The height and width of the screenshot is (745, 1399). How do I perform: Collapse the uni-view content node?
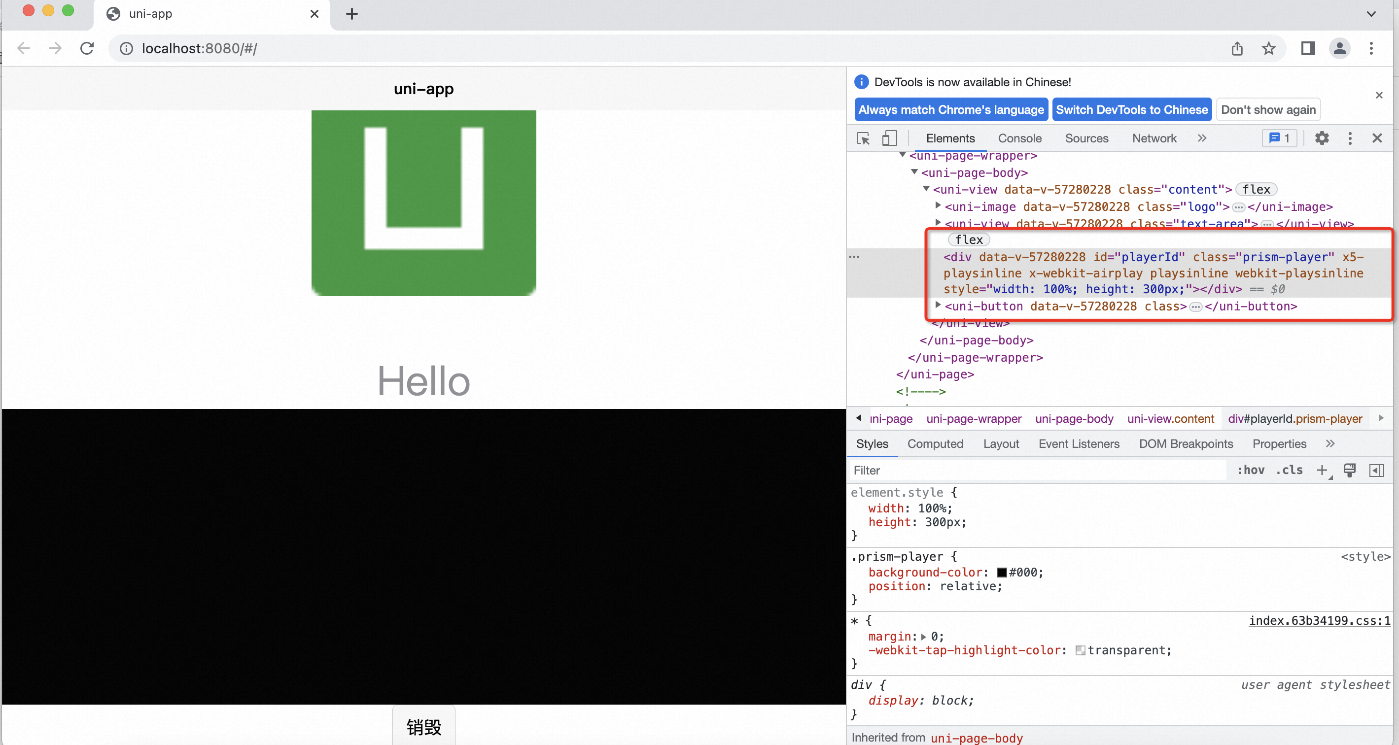[x=926, y=189]
